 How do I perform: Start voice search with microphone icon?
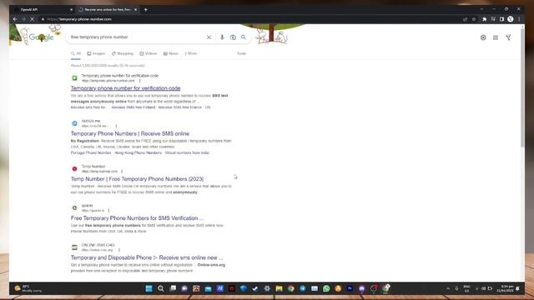(222, 37)
